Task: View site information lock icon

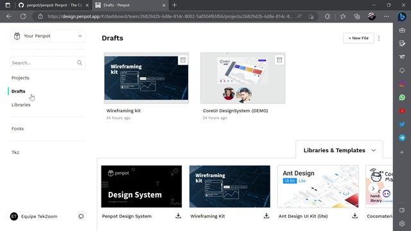Action: (x=40, y=17)
